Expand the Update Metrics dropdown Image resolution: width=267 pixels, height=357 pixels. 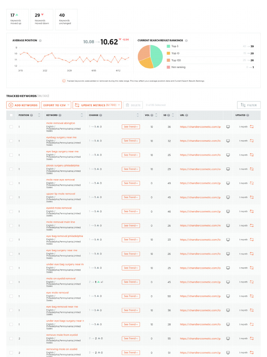click(97, 105)
